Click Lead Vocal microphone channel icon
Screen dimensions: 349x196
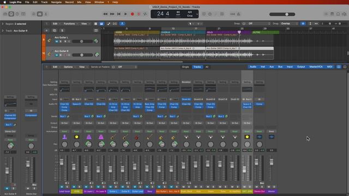[64, 137]
